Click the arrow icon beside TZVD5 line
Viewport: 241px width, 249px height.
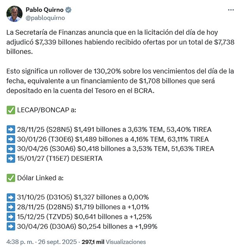10,217
